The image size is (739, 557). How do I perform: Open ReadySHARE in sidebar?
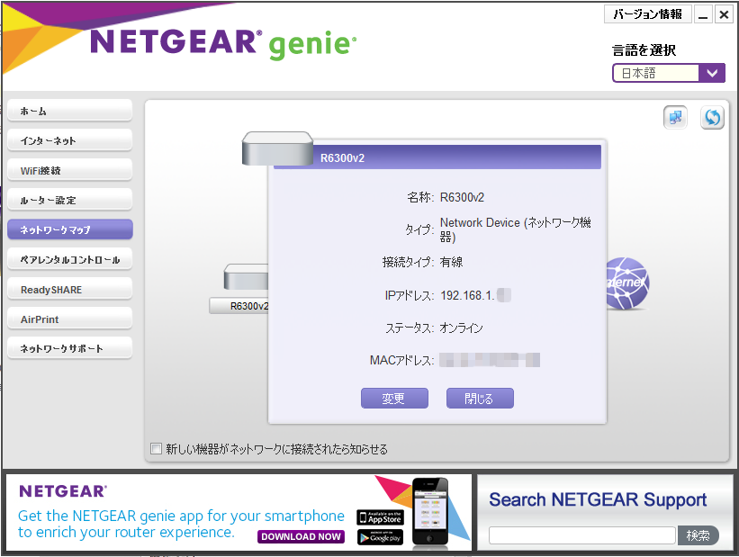point(69,289)
